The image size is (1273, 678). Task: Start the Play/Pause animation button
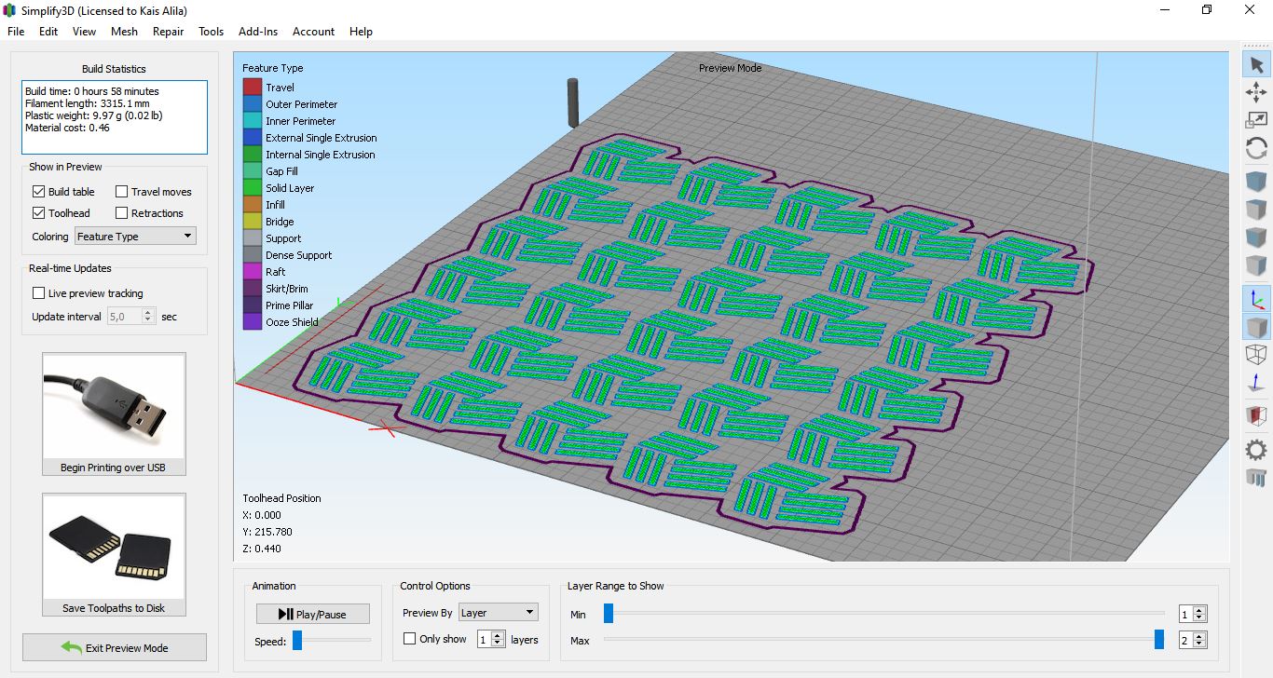click(x=313, y=614)
